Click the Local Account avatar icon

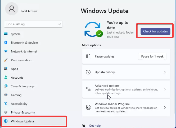[x=12, y=9]
